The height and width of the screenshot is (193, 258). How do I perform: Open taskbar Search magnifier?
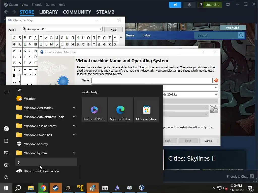pyautogui.click(x=18, y=188)
